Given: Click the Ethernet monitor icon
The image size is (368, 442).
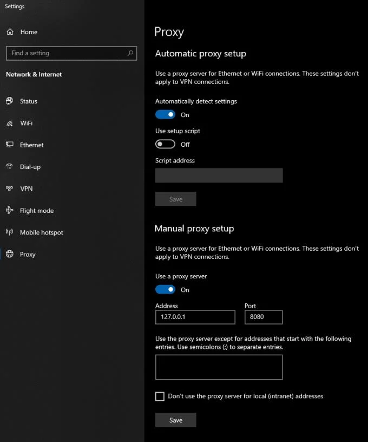Looking at the screenshot, I should coord(10,145).
